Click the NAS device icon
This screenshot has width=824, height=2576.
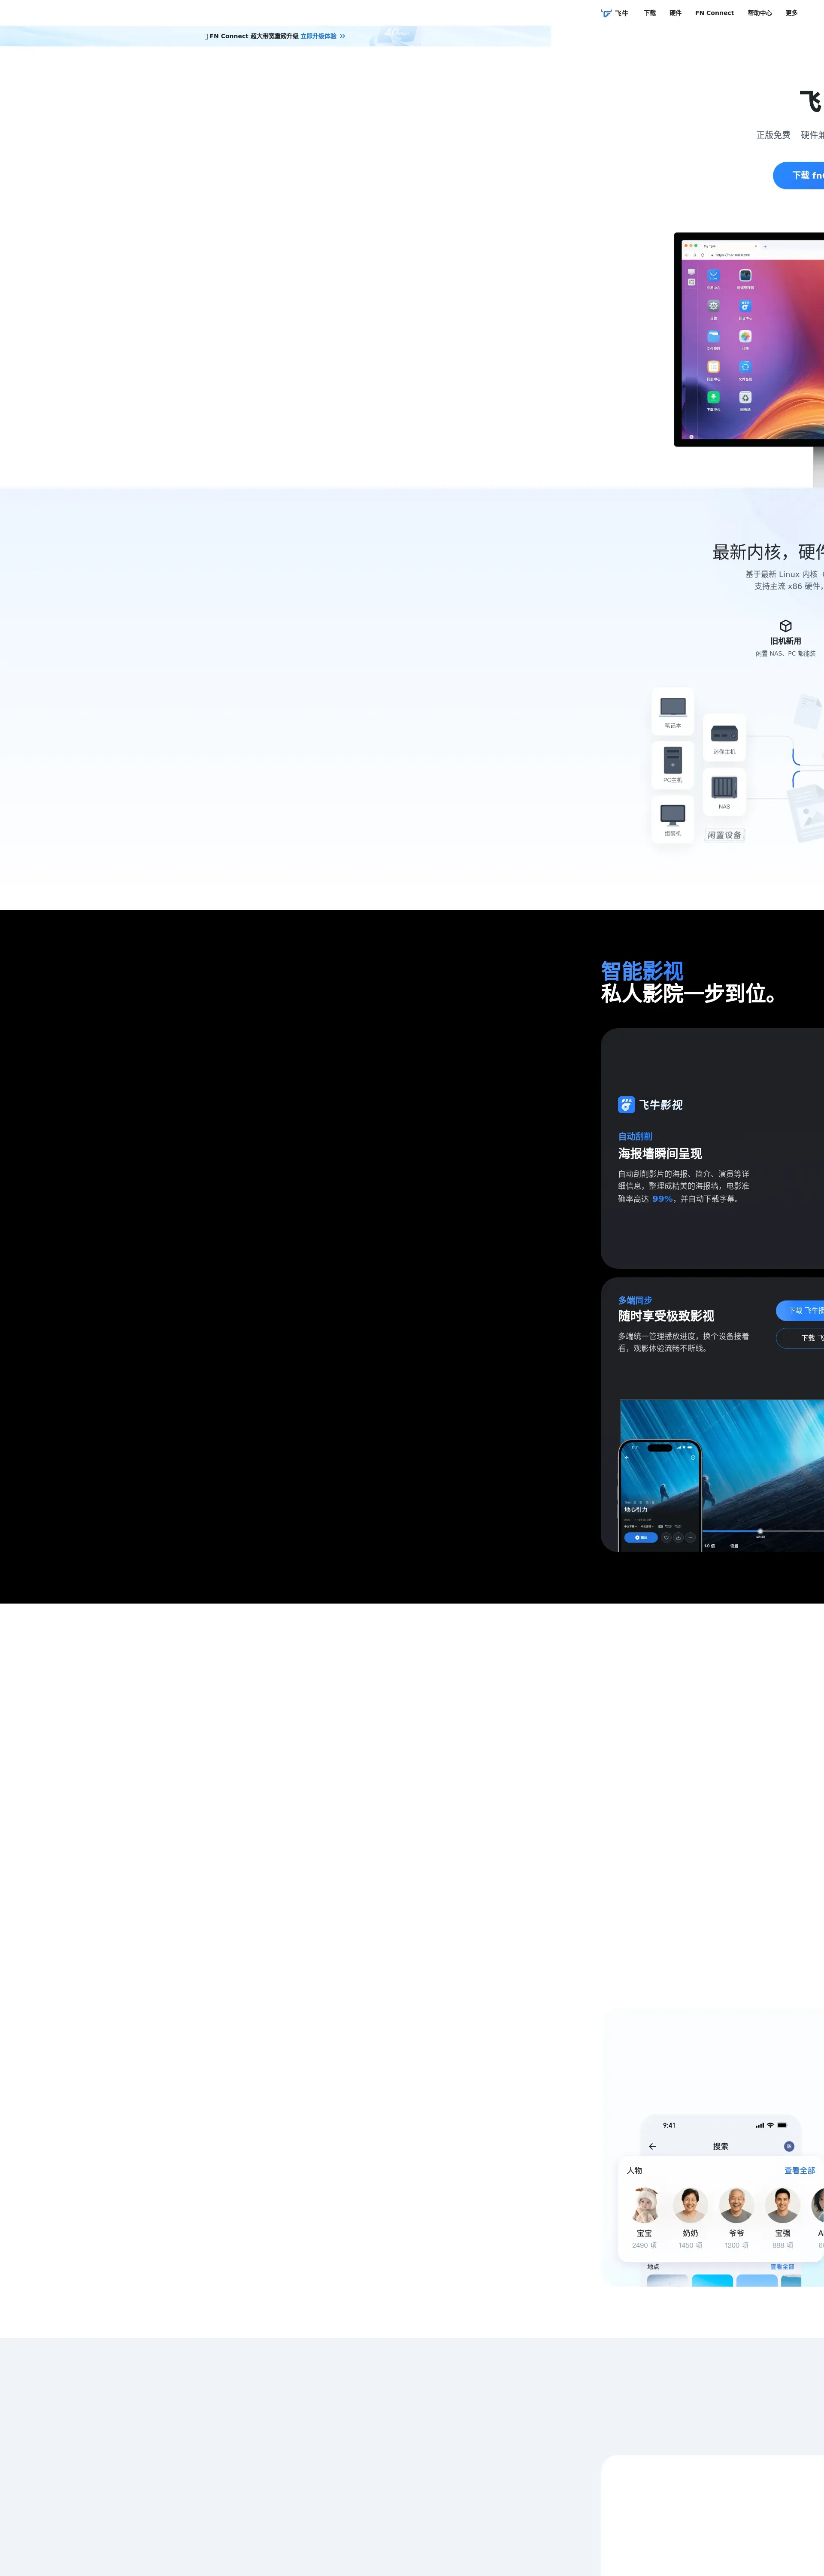click(724, 787)
